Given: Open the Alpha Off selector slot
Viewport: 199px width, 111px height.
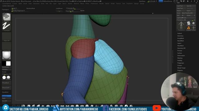Looking at the screenshot, I should [x=7, y=37].
